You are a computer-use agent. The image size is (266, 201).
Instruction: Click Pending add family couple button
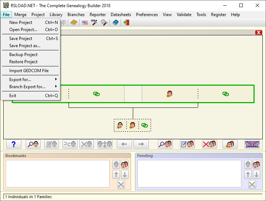click(256, 164)
